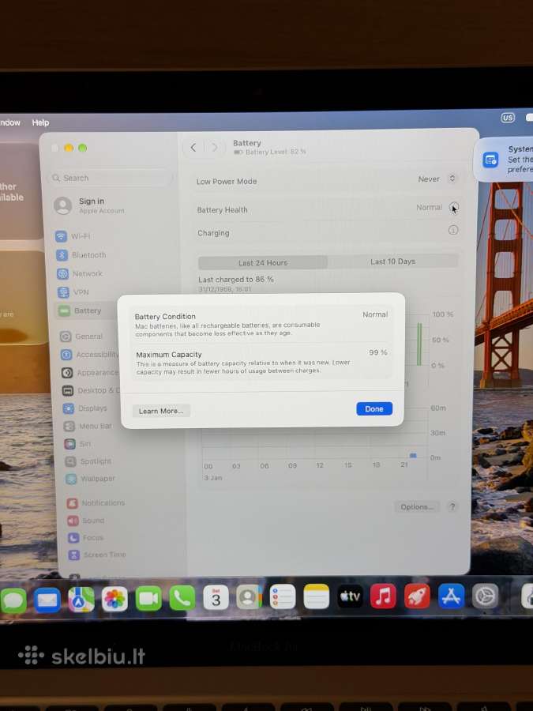This screenshot has height=711, width=533.
Task: Open the Phone app in Dock
Action: click(182, 598)
